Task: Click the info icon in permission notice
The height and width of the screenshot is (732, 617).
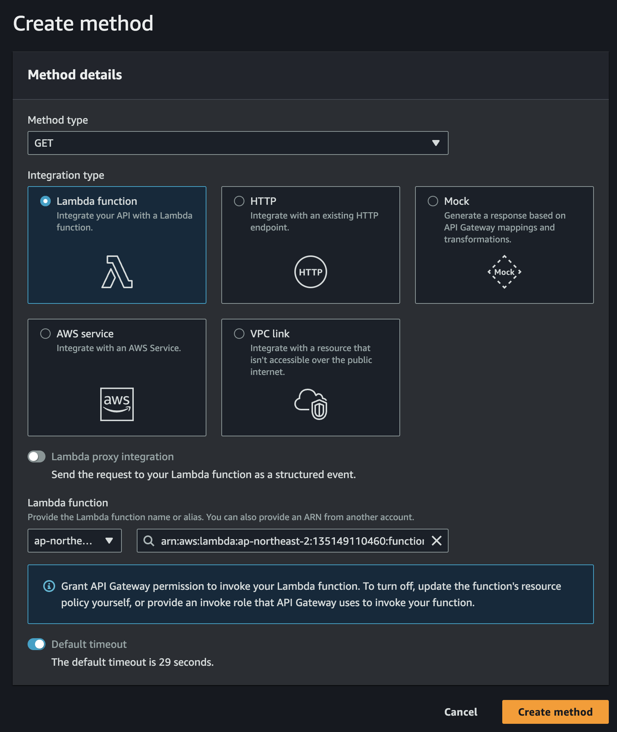Action: (49, 586)
